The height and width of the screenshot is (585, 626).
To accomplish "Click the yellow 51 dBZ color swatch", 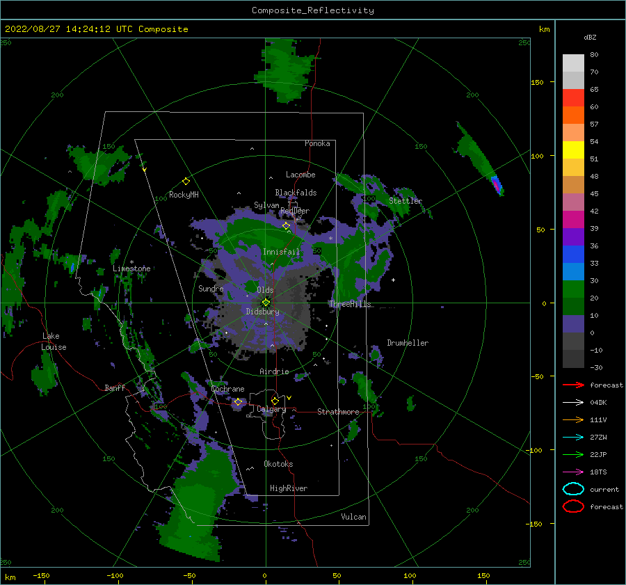I will [573, 150].
